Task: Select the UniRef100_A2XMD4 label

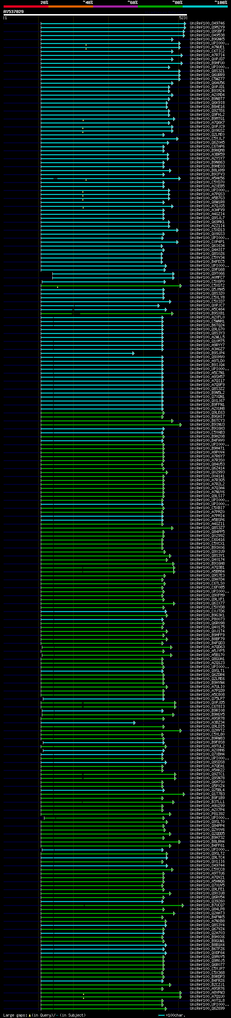Action: pos(207,95)
